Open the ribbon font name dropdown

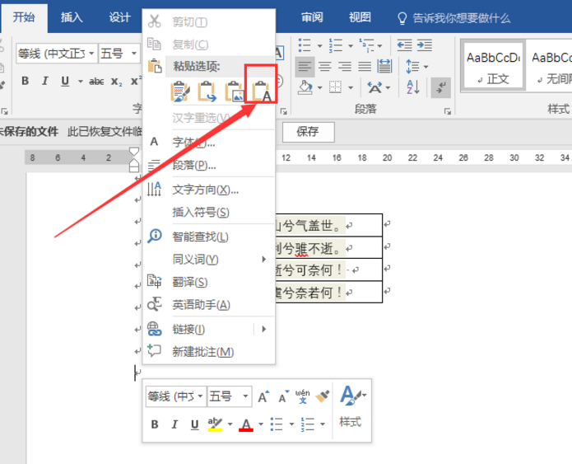point(91,54)
